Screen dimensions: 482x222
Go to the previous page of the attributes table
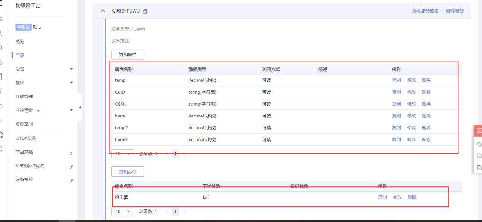pyautogui.click(x=167, y=154)
